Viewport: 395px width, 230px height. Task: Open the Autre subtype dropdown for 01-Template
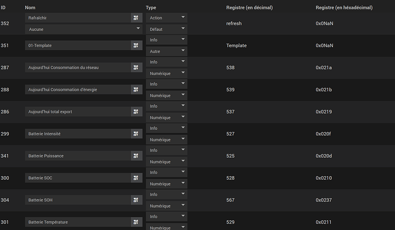pos(166,51)
